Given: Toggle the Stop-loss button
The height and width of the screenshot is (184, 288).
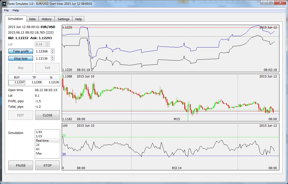Looking at the screenshot, I should click(x=21, y=59).
